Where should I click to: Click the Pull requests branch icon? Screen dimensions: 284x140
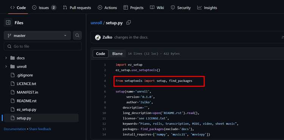65,8
